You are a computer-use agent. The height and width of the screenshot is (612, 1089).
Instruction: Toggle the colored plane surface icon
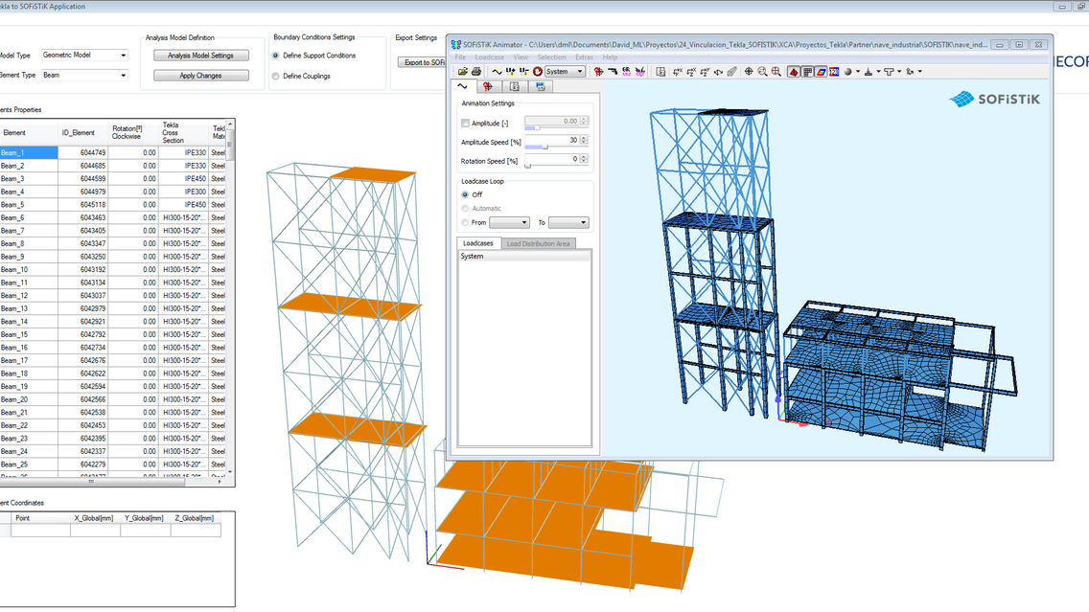821,72
